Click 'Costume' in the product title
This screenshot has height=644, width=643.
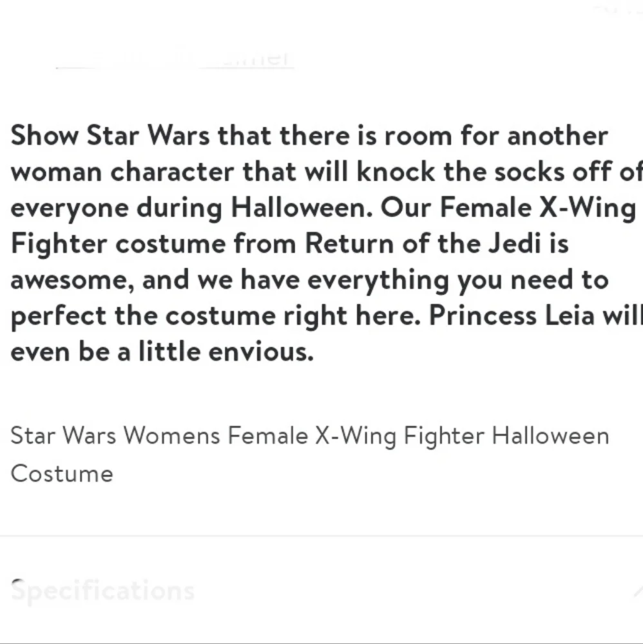click(61, 474)
